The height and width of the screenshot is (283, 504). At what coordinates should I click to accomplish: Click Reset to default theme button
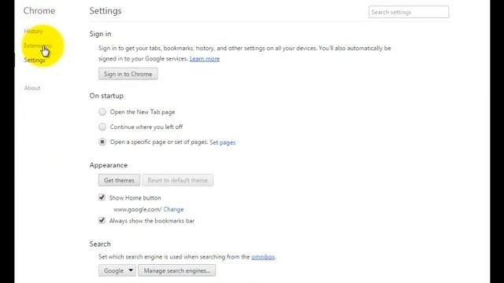pos(178,180)
